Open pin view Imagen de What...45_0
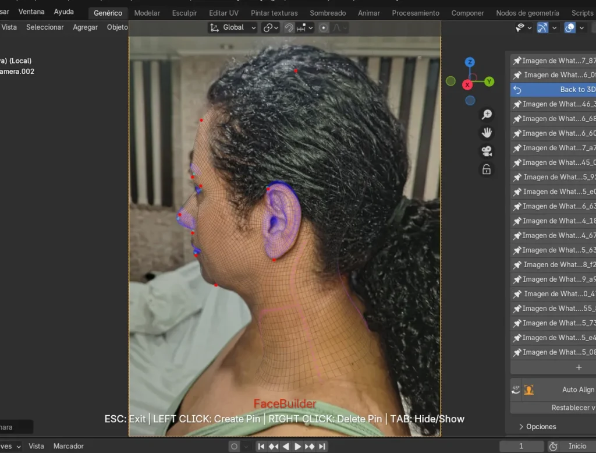 pos(553,162)
